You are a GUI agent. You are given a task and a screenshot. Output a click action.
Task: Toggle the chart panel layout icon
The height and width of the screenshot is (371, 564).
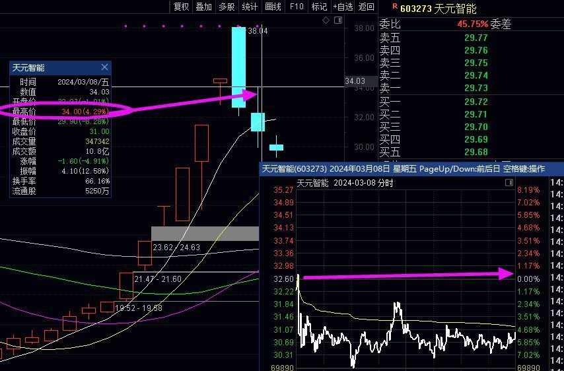(x=337, y=20)
